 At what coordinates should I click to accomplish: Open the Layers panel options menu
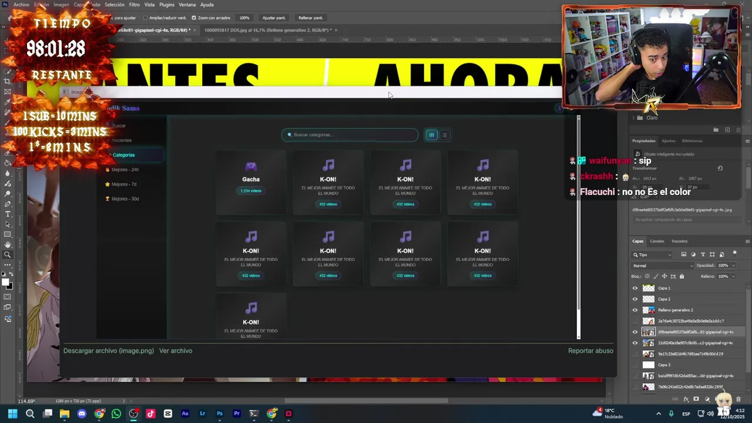pos(747,241)
